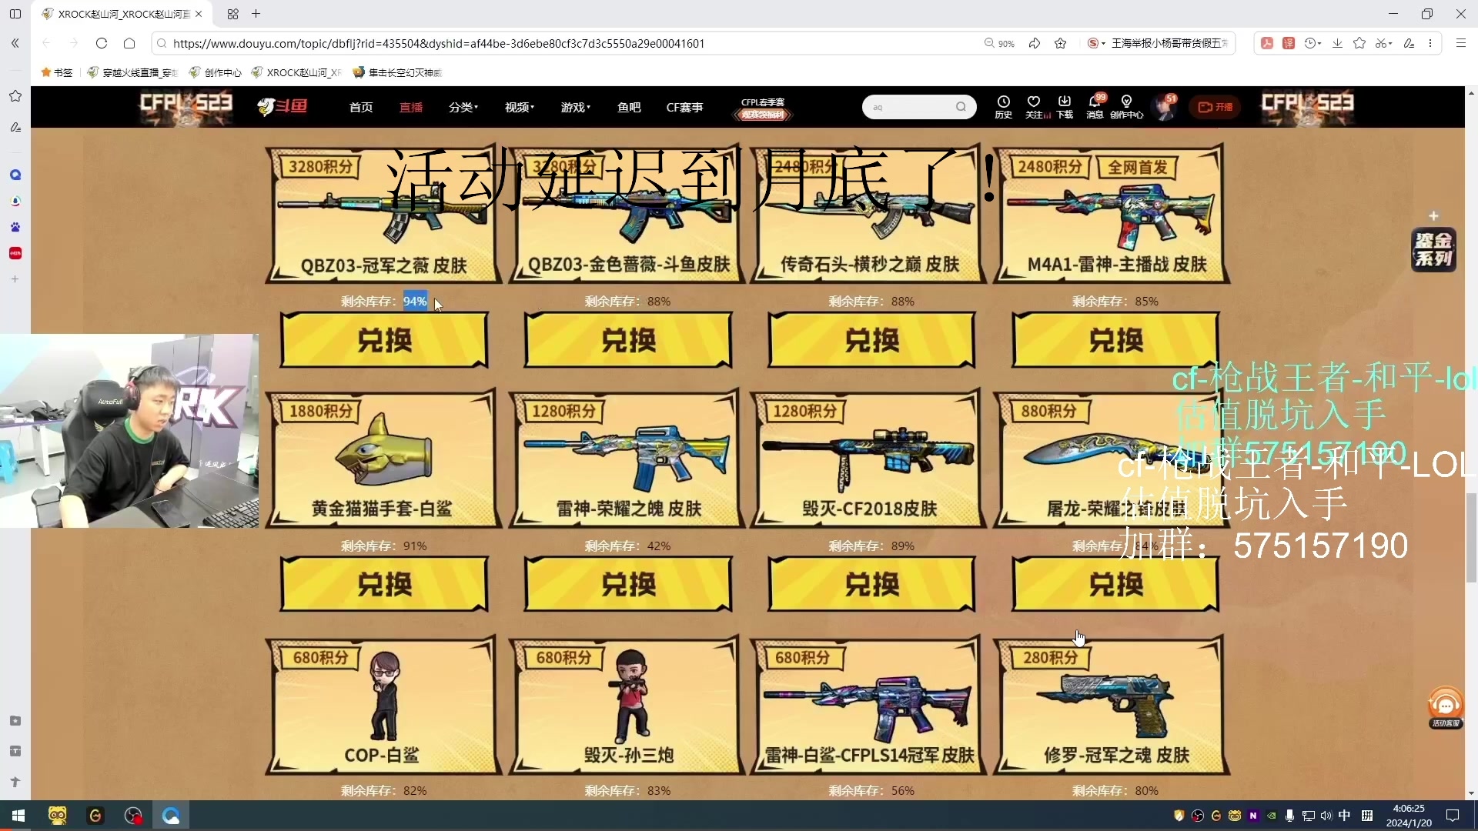This screenshot has width=1478, height=831.
Task: Toggle the browser sidebar panel icon
Action: [x=15, y=14]
